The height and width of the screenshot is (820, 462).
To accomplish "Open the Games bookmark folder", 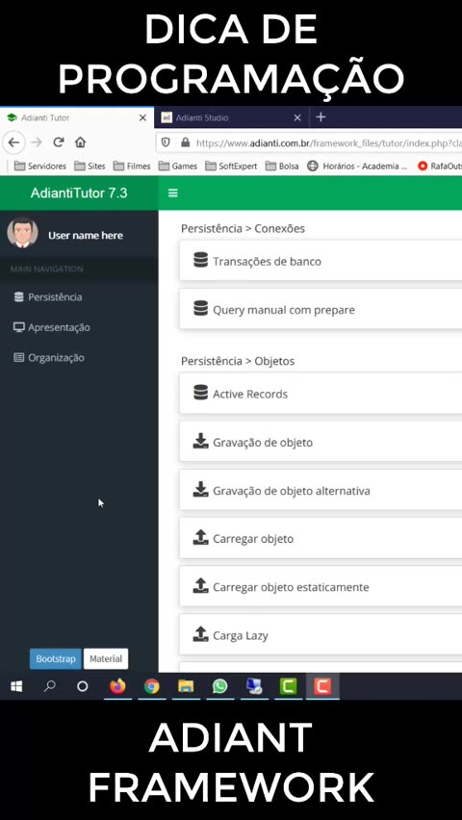I will 177,167.
